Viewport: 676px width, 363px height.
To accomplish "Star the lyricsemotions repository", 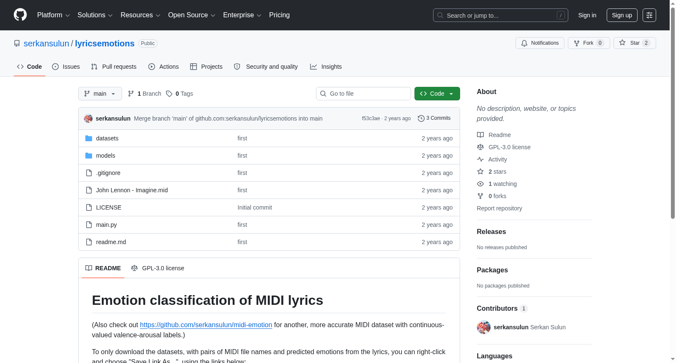I will click(x=635, y=43).
